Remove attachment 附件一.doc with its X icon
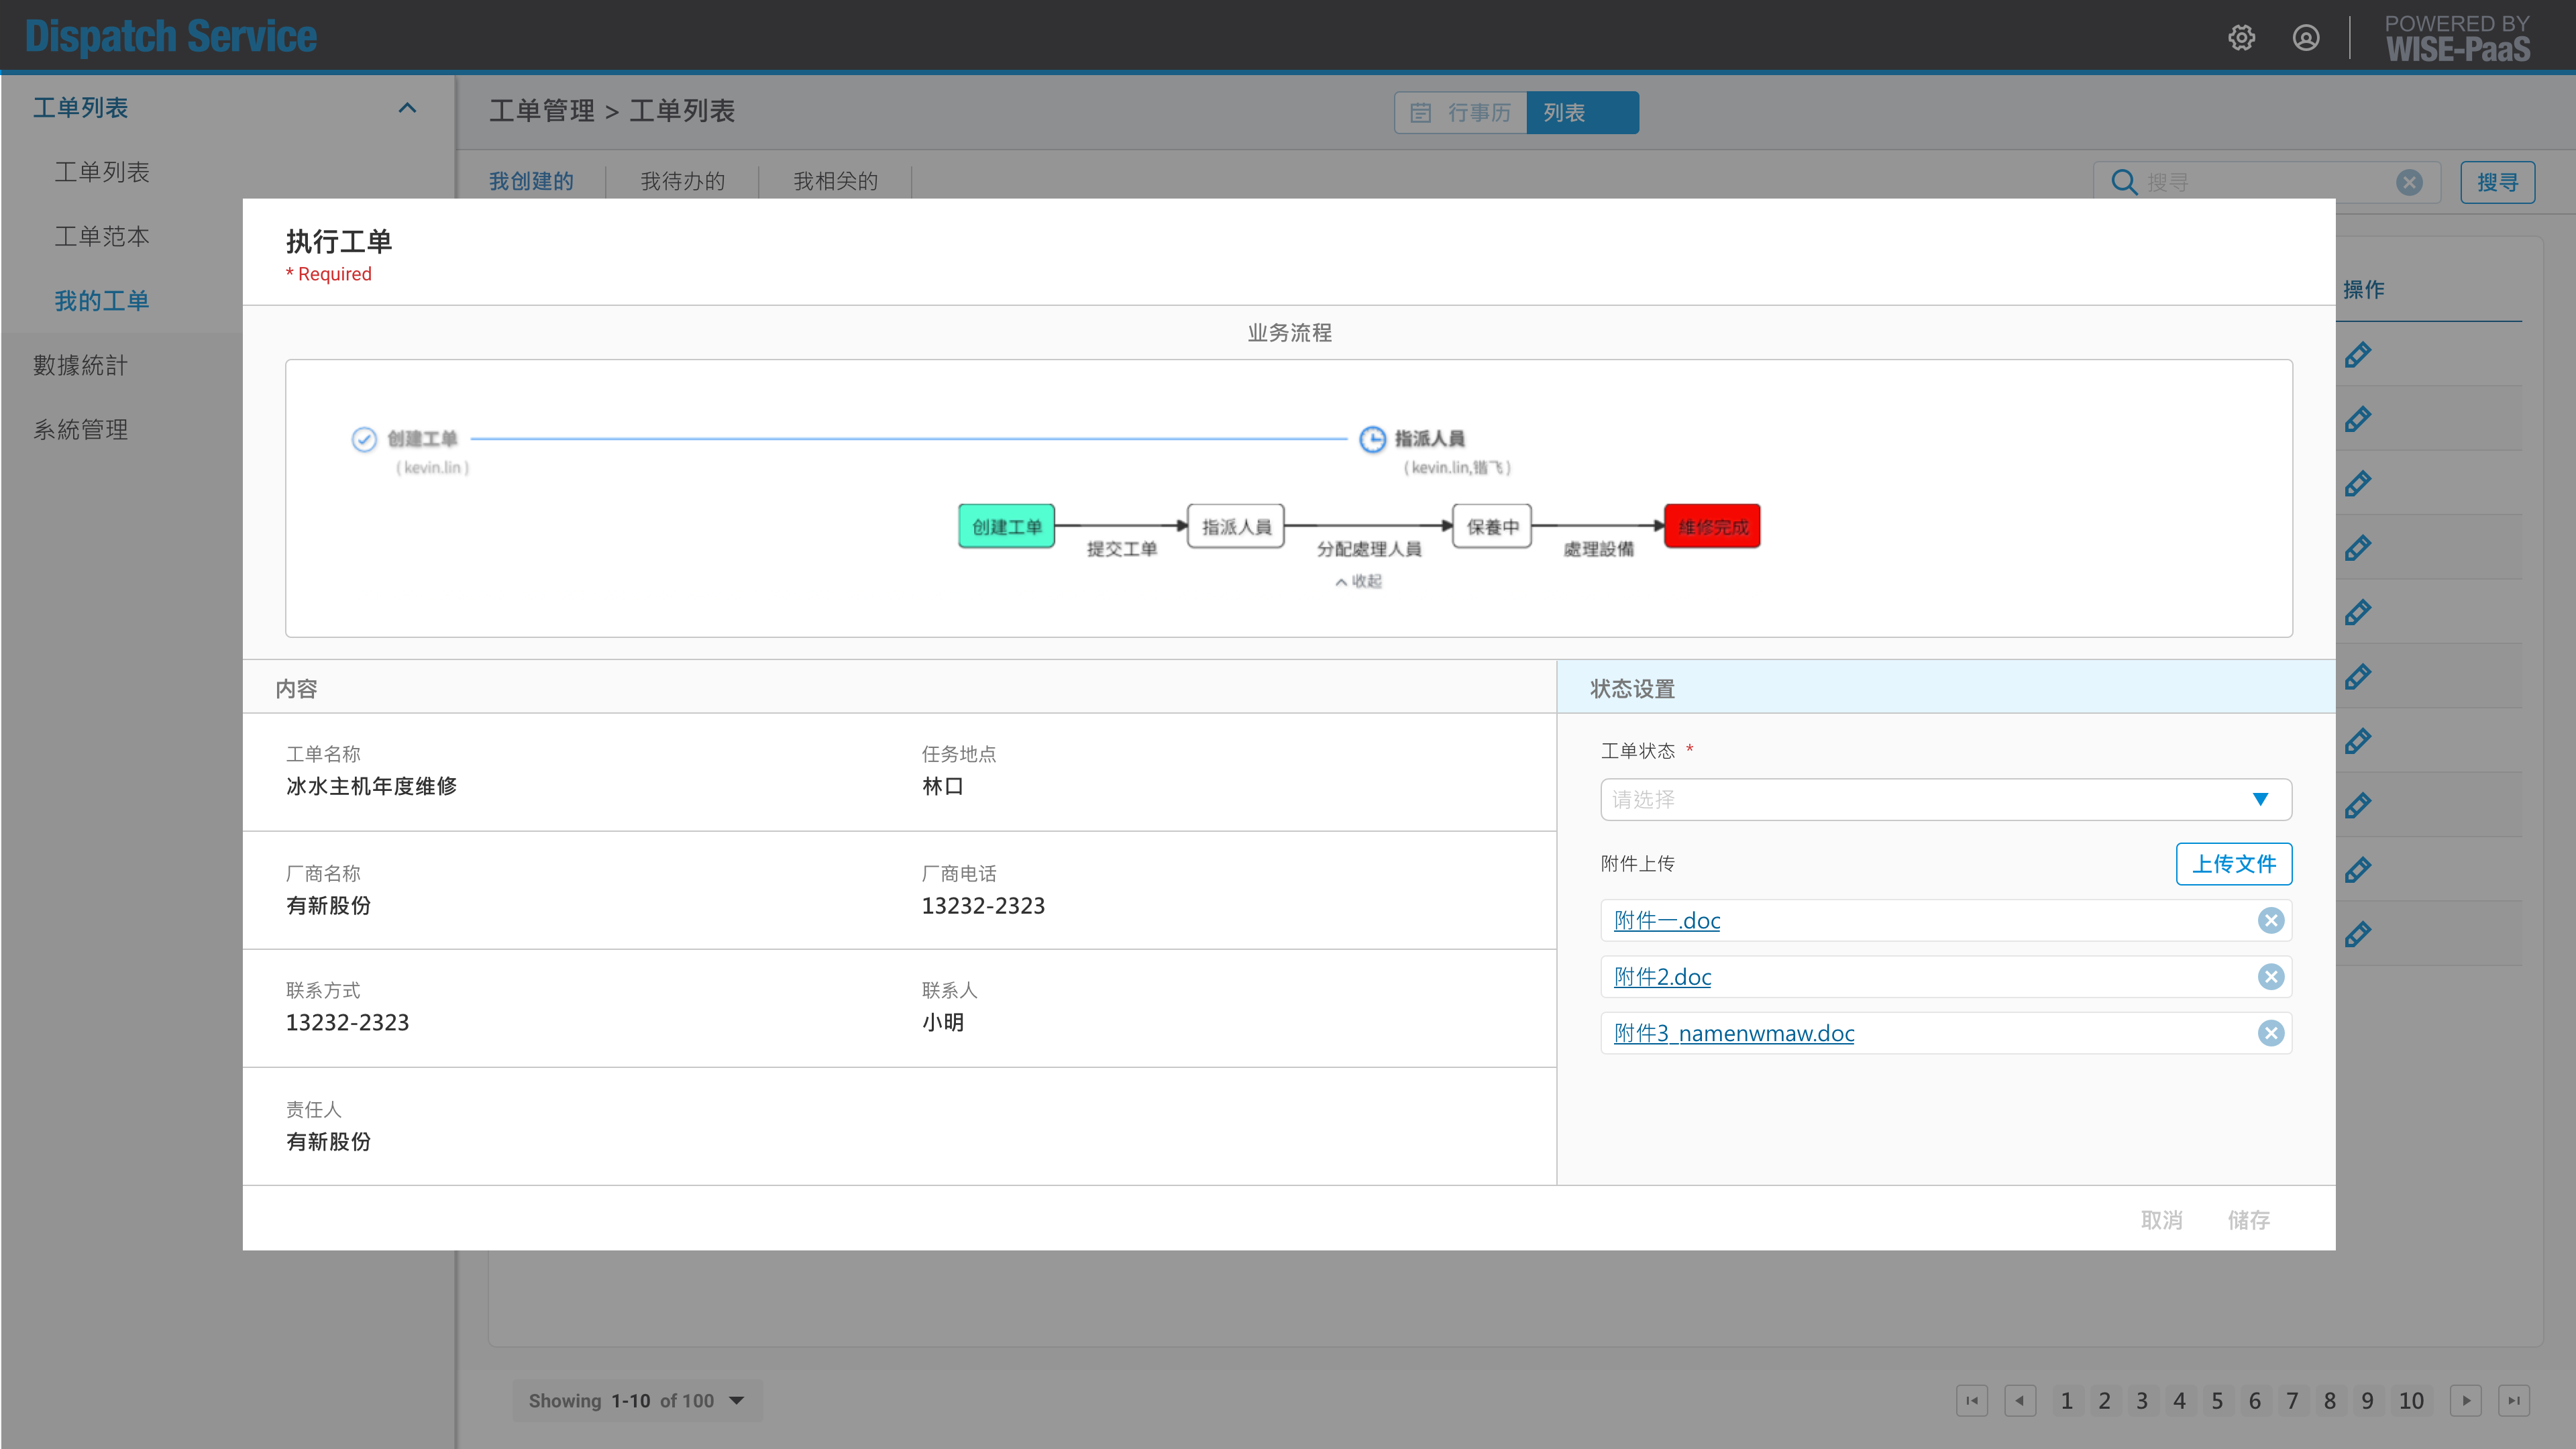 coord(2270,920)
